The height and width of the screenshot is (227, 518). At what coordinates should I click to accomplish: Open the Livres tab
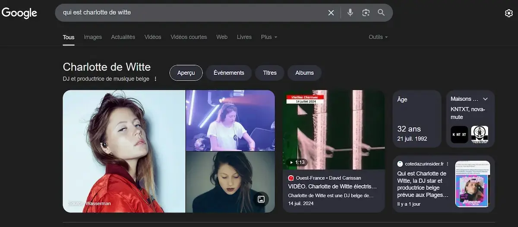244,37
